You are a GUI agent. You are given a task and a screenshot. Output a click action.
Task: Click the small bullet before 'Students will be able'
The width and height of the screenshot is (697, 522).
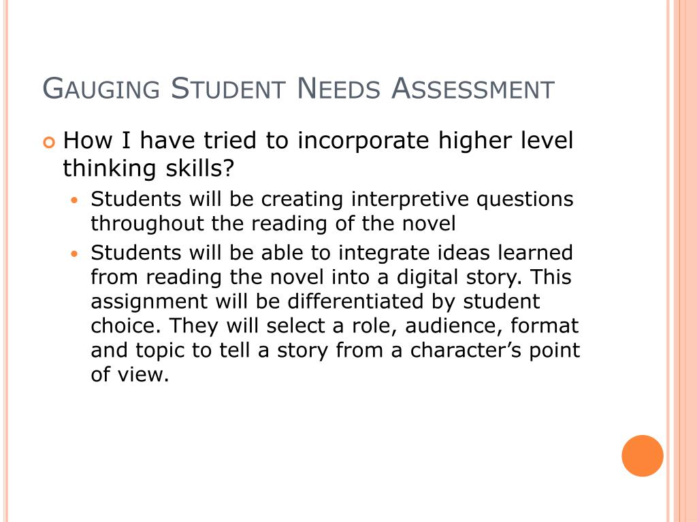pyautogui.click(x=74, y=254)
